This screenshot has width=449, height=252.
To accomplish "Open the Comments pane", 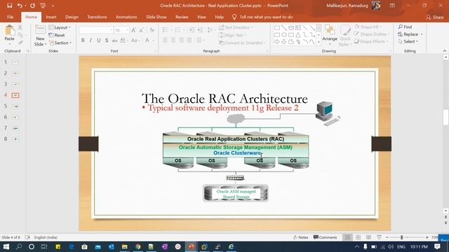I will pyautogui.click(x=325, y=237).
